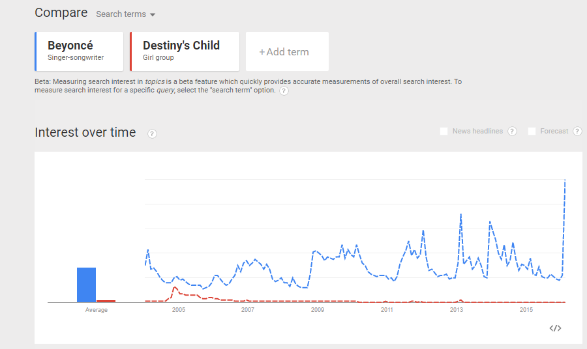Open help icon next to Forecast
The height and width of the screenshot is (349, 587).
tap(577, 131)
